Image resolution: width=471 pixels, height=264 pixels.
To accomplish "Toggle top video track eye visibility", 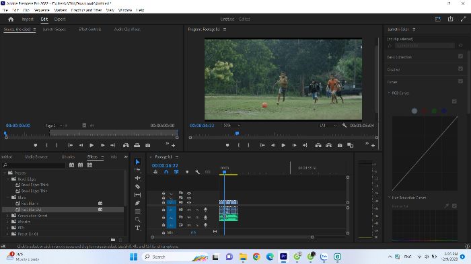I will 189,193.
